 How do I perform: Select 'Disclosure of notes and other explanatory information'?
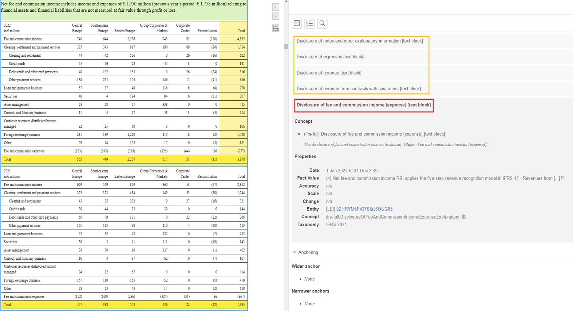point(359,41)
